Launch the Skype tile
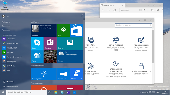This screenshot has height=95, width=170. click(37, 43)
